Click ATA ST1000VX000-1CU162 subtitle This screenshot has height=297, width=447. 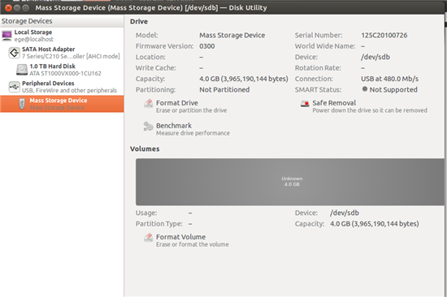click(x=66, y=74)
